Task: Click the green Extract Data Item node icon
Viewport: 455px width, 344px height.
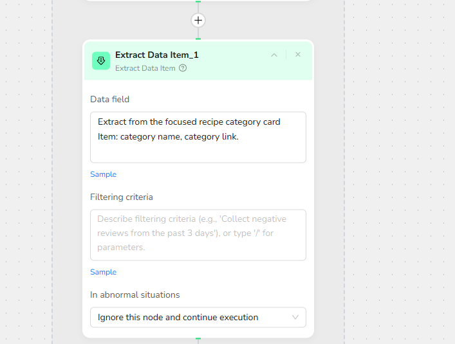Action: point(101,60)
